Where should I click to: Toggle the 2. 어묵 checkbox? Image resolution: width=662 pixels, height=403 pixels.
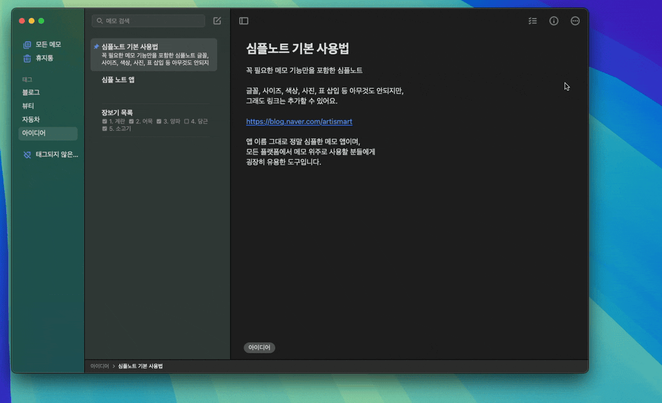click(131, 121)
